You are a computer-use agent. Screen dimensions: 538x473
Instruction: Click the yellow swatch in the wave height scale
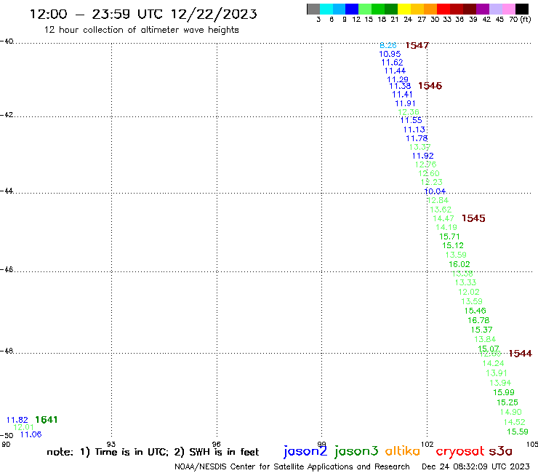tap(404, 9)
